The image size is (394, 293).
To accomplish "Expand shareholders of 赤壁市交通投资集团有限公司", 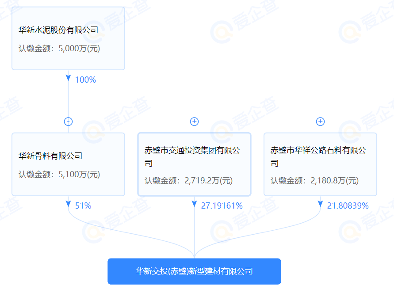I will [194, 121].
